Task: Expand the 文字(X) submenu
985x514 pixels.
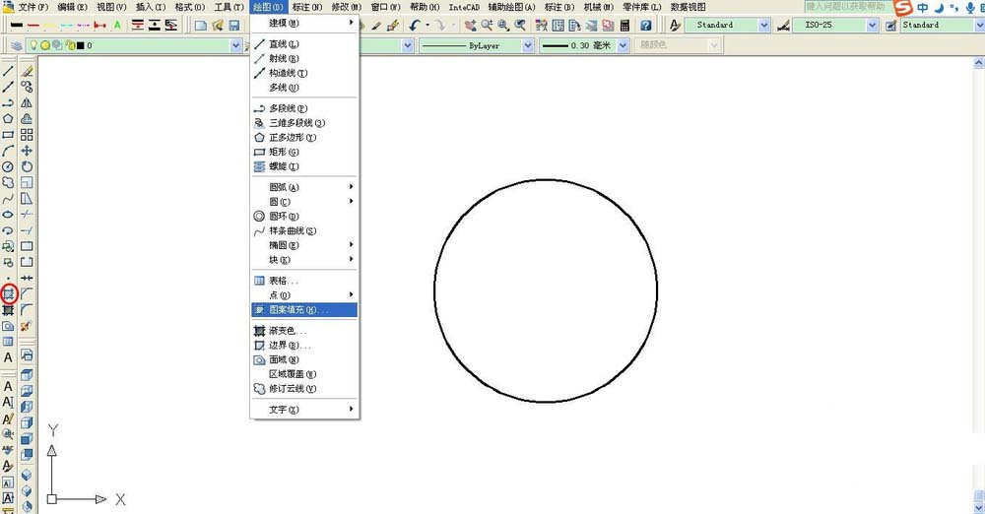Action: 304,409
